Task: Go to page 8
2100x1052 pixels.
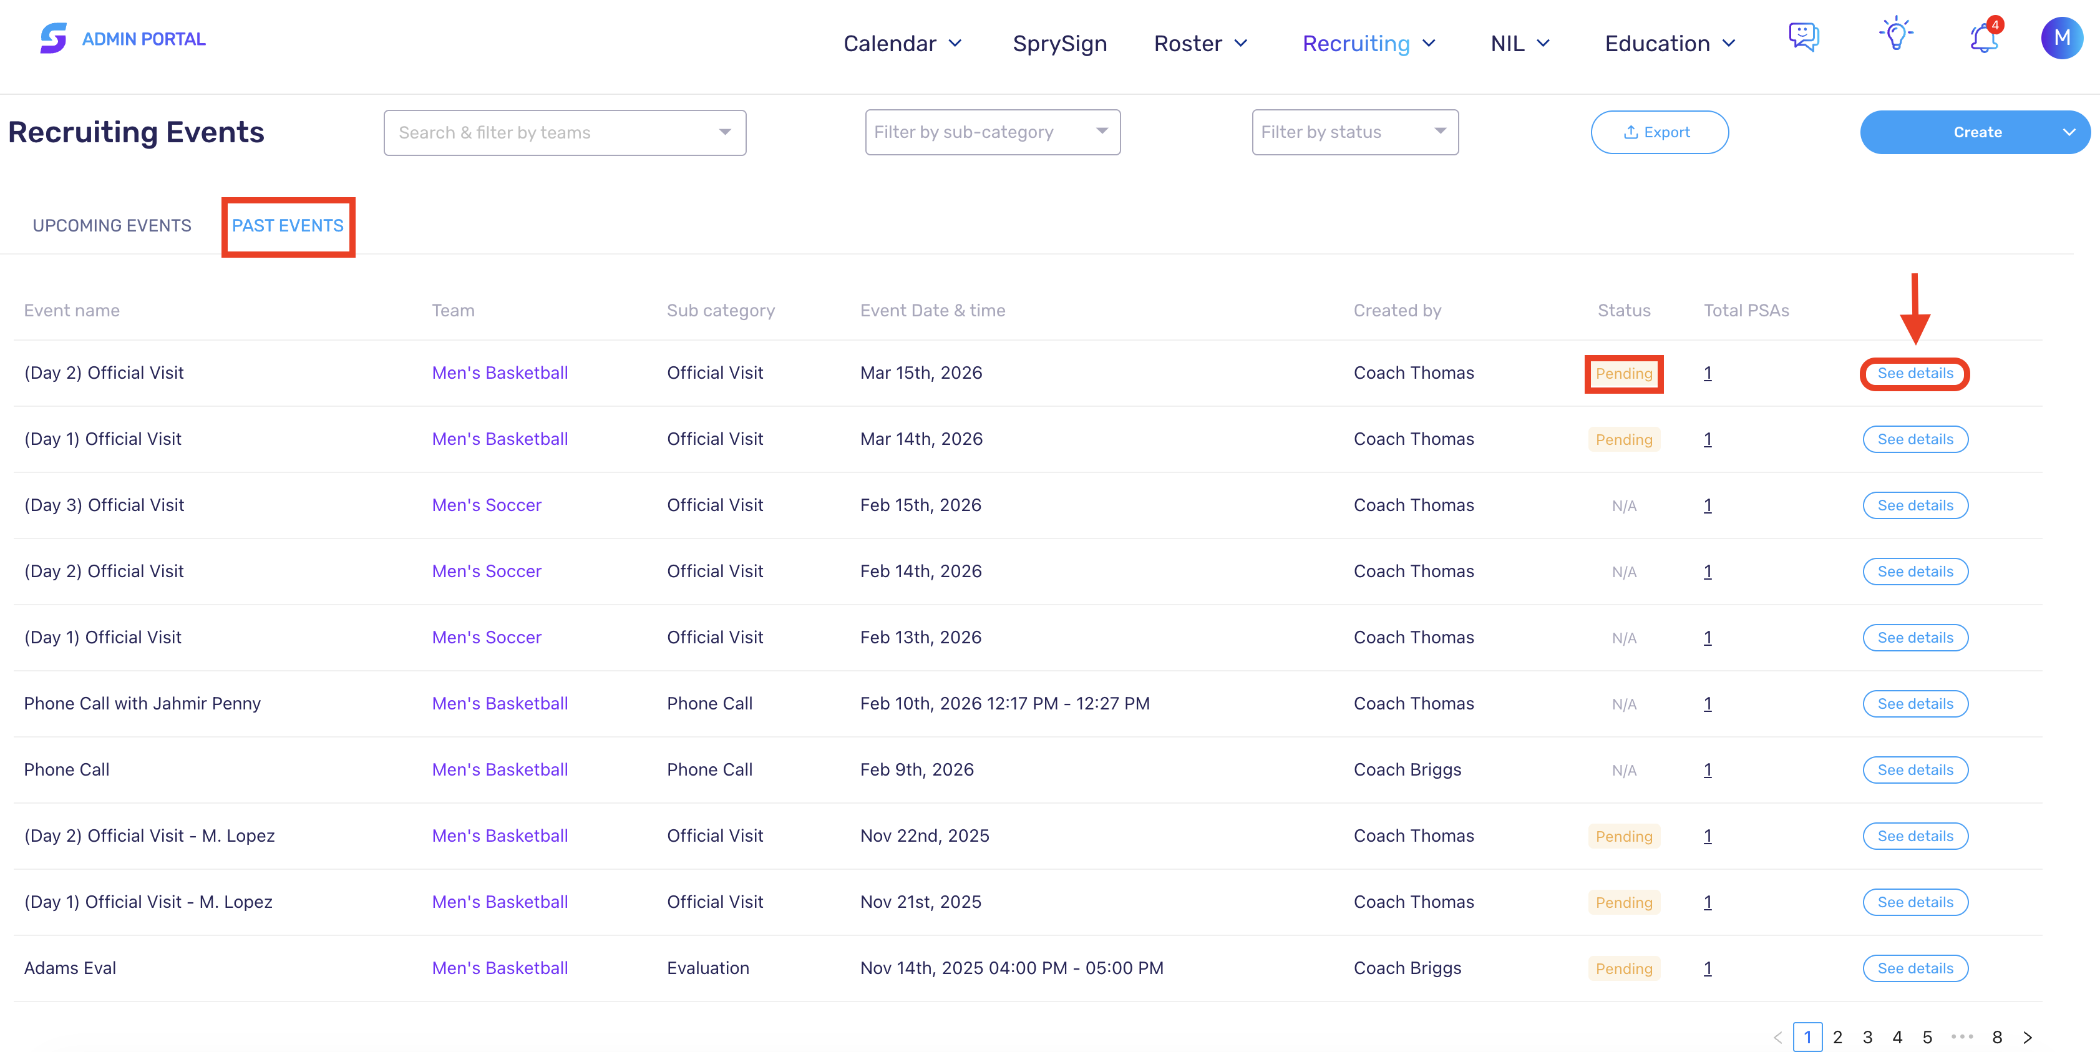Action: pyautogui.click(x=1996, y=1037)
